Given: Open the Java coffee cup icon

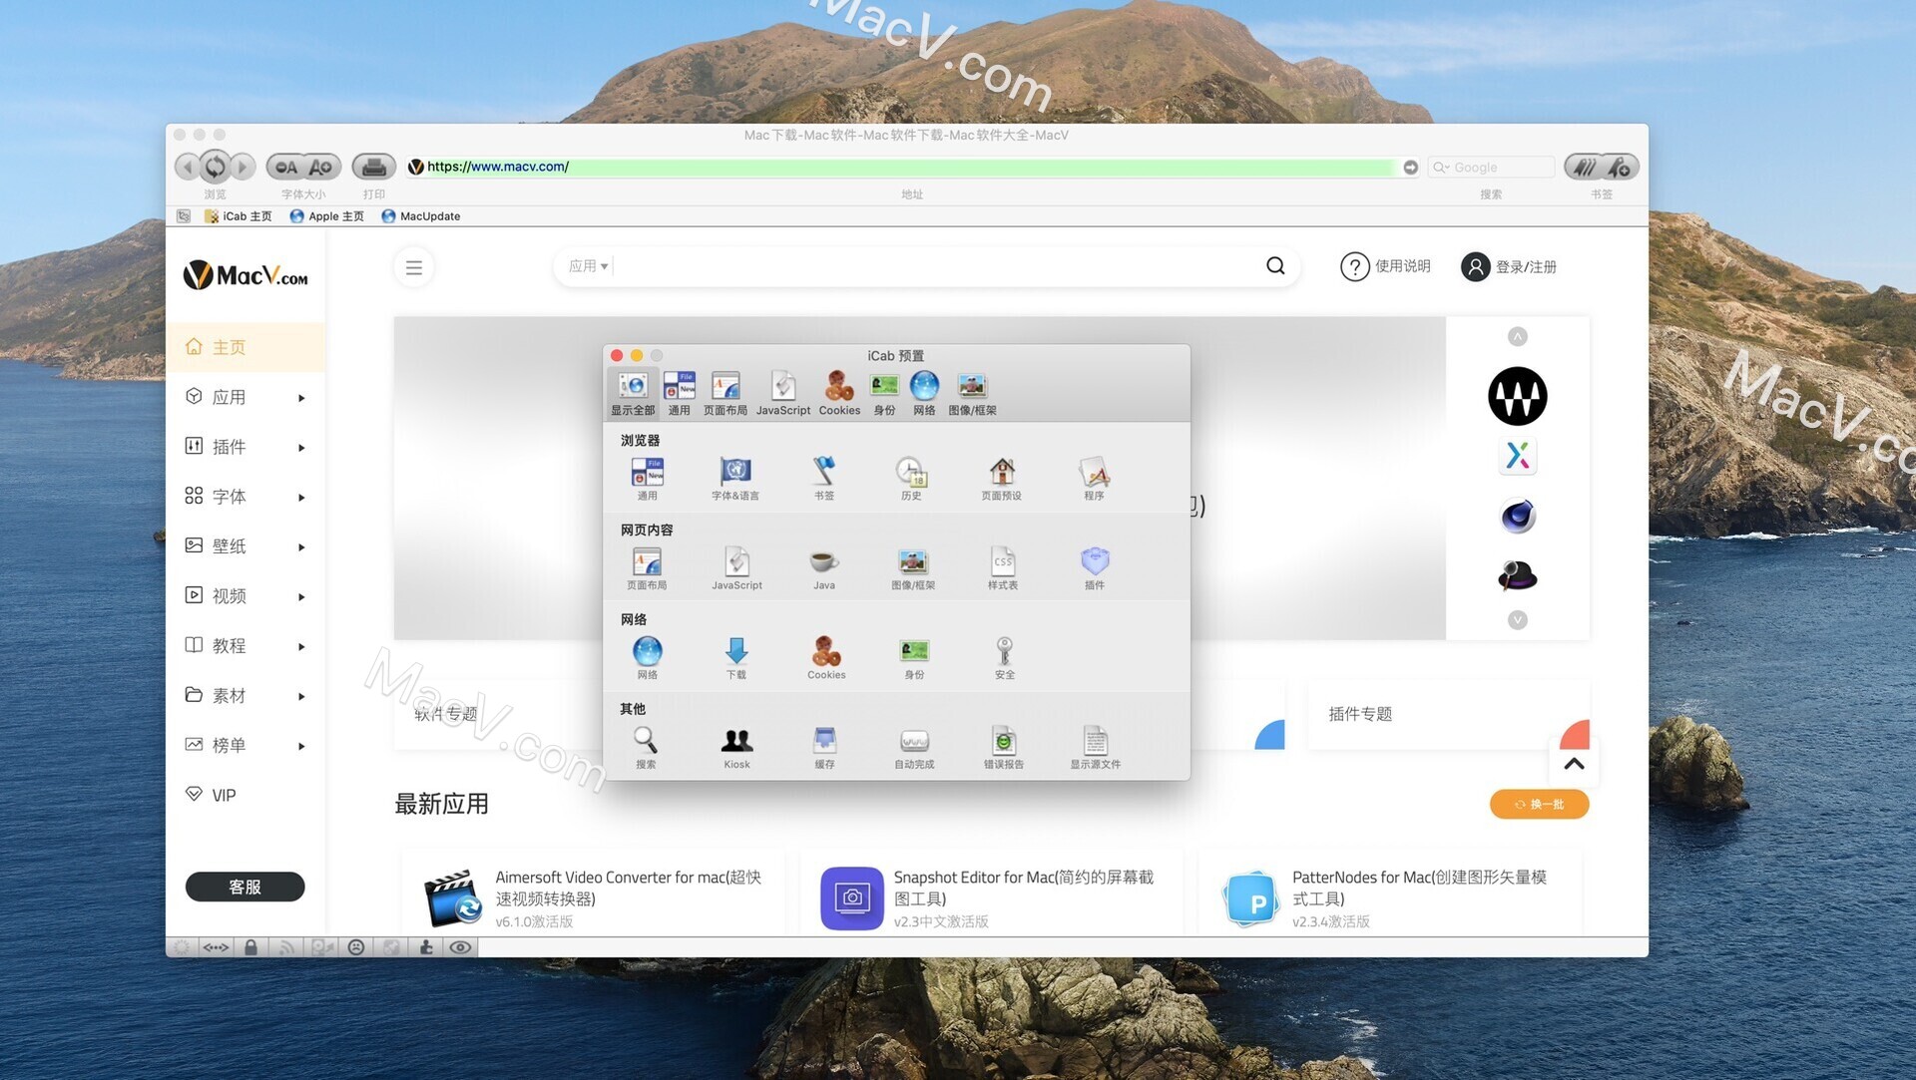Looking at the screenshot, I should (x=824, y=567).
